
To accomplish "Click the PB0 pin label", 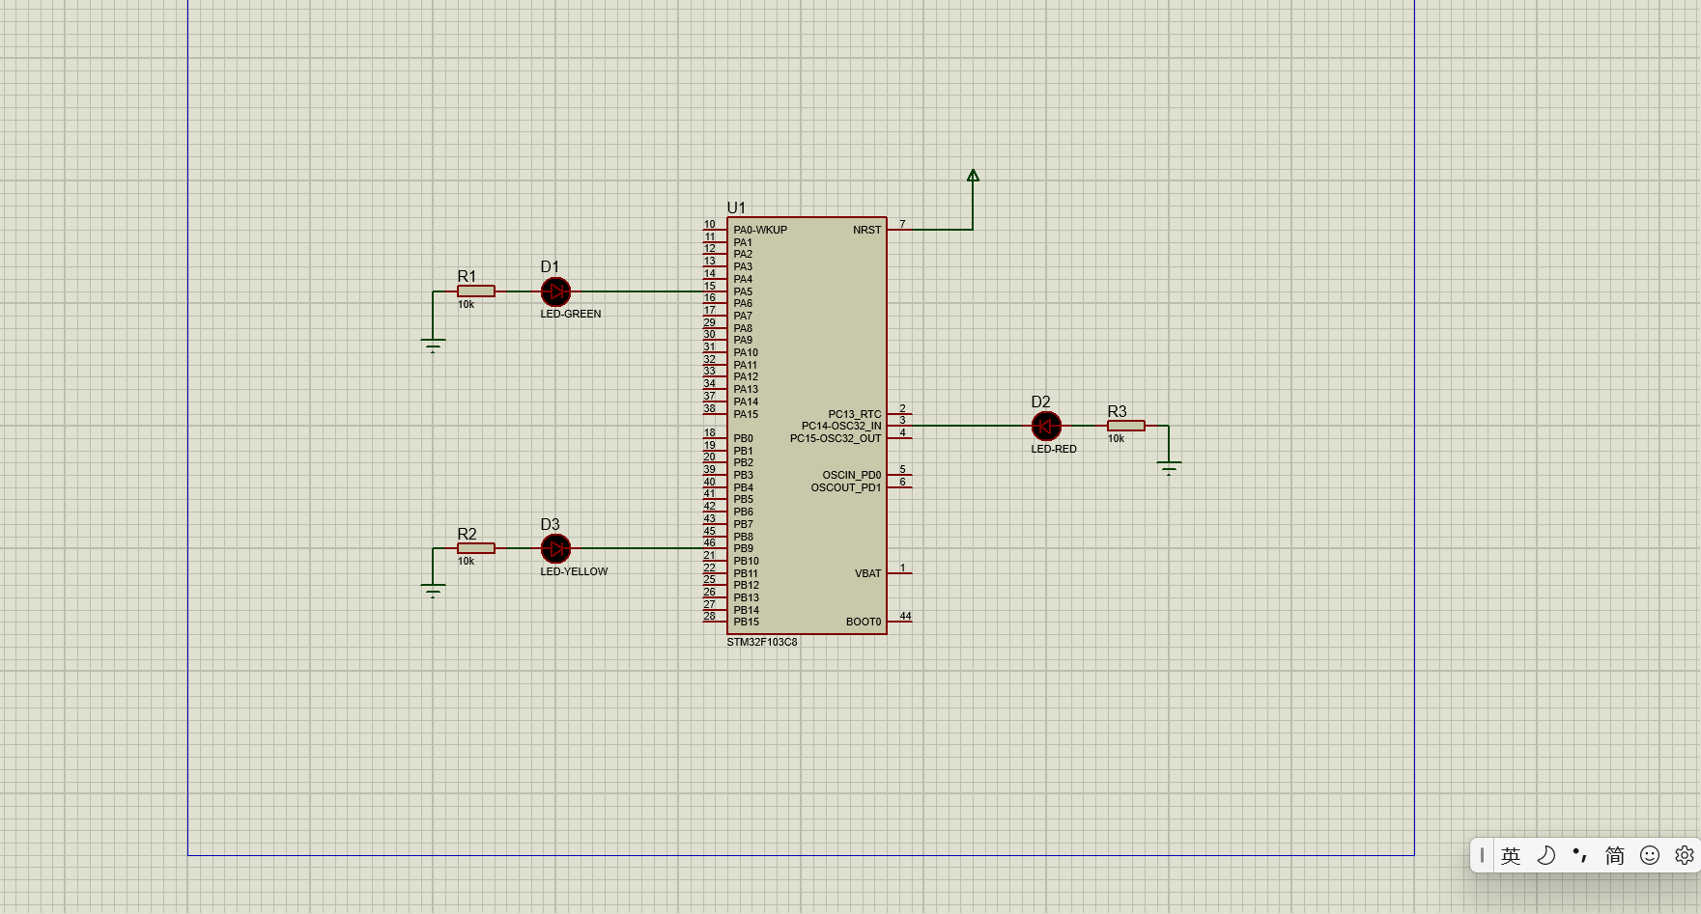I will (x=743, y=438).
